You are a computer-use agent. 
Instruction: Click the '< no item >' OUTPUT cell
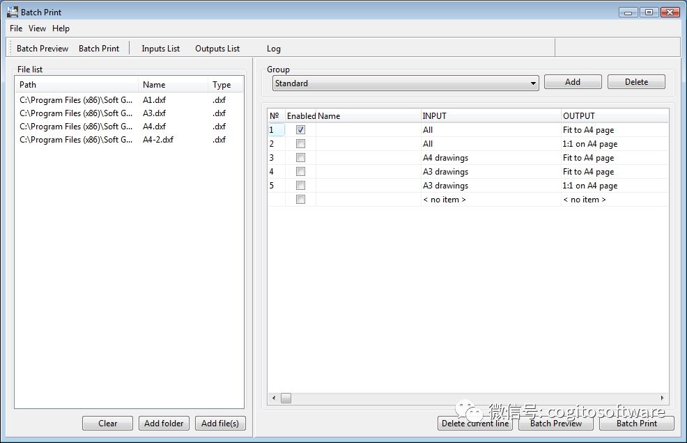coord(615,200)
